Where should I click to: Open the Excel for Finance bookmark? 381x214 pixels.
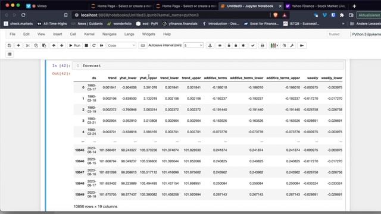pos(261,24)
